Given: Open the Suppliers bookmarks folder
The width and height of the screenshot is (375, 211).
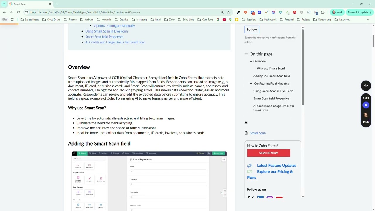Looking at the screenshot, I should pyautogui.click(x=249, y=20).
